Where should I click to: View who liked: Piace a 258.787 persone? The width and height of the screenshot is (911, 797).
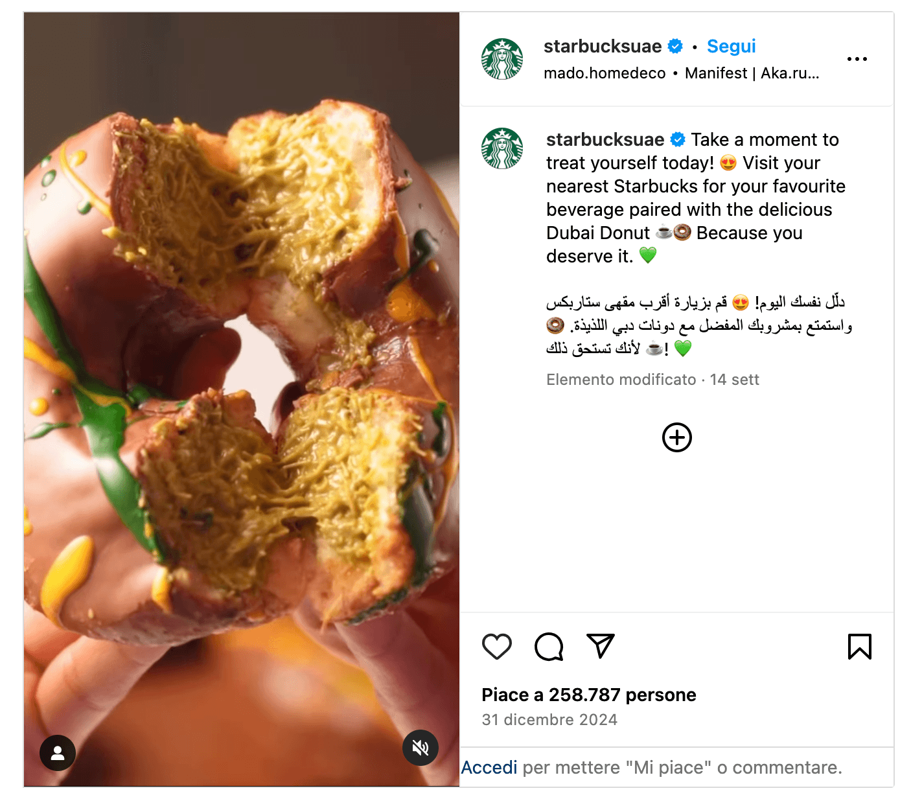pyautogui.click(x=588, y=695)
